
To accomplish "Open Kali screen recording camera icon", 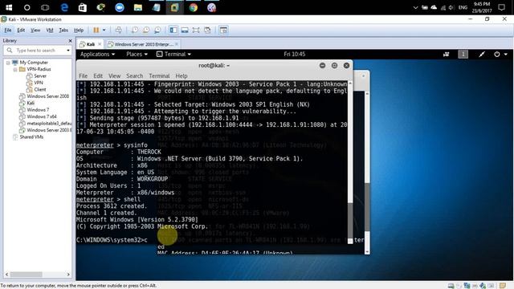I will point(447,54).
